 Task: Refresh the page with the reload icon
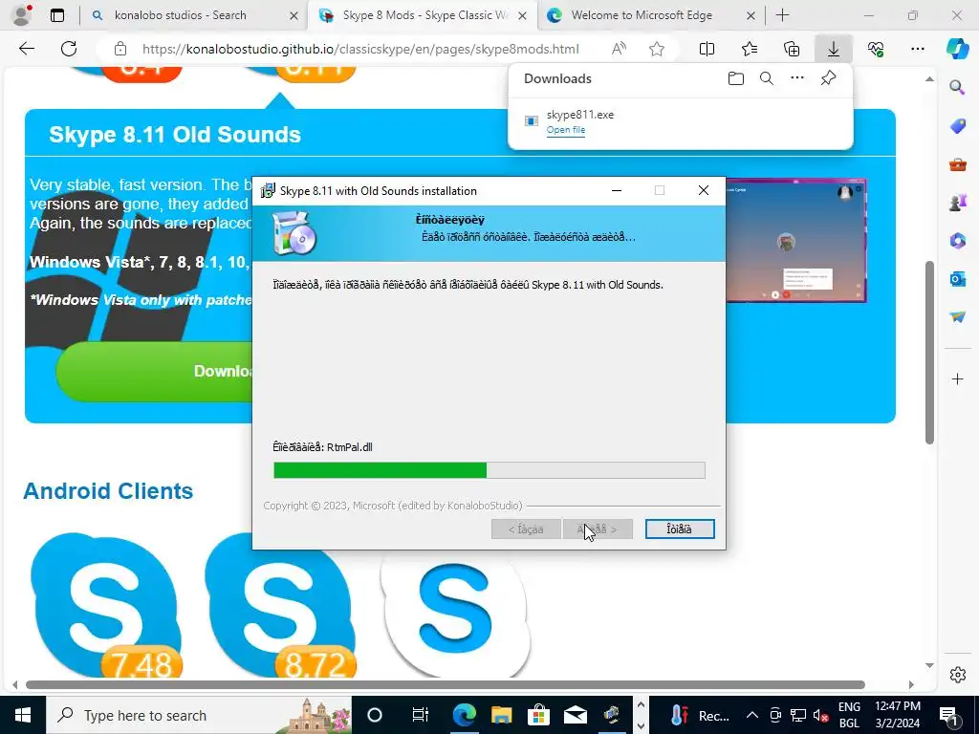pos(69,49)
